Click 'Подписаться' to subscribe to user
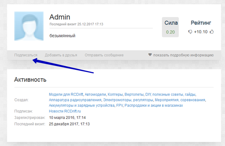The image size is (225, 146). click(26, 55)
